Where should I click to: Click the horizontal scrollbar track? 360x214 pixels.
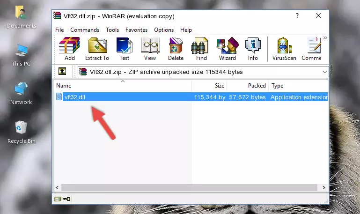point(189,188)
